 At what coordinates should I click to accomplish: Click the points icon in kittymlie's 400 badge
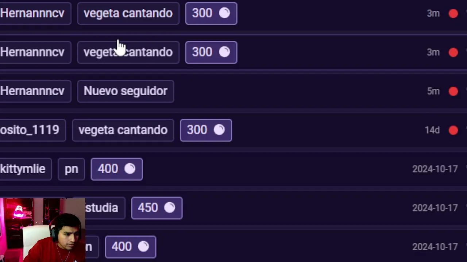click(130, 169)
